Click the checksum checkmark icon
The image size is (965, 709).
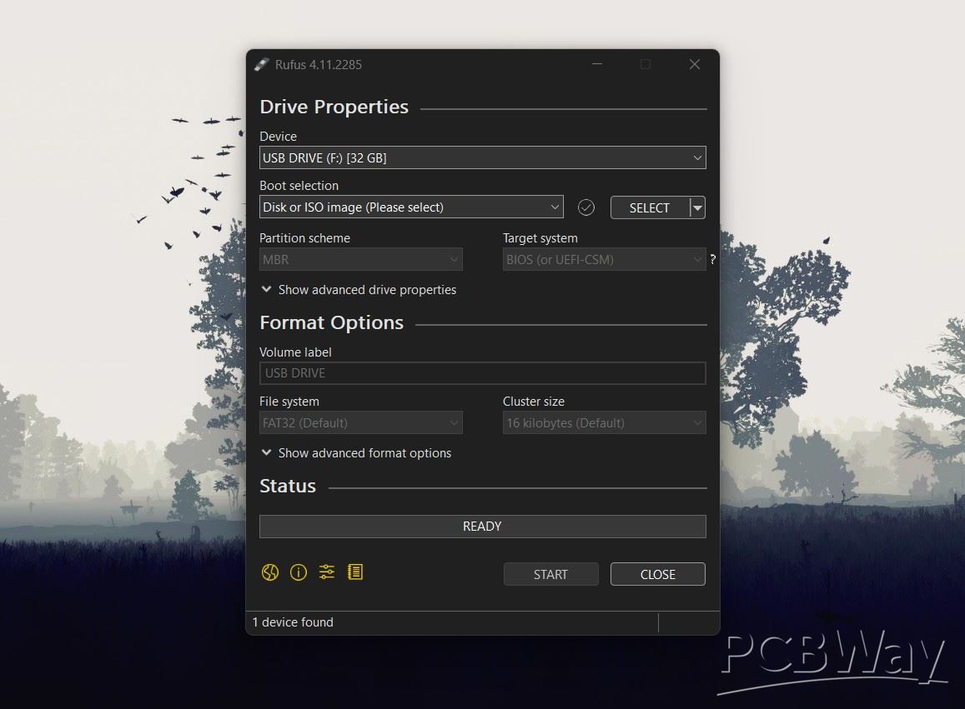586,207
